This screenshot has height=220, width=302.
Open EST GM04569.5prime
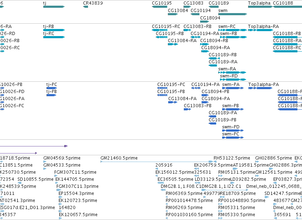(x=62, y=158)
